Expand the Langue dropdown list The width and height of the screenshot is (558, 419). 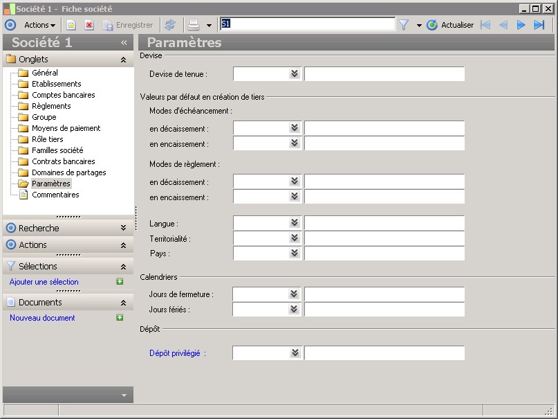pos(295,223)
